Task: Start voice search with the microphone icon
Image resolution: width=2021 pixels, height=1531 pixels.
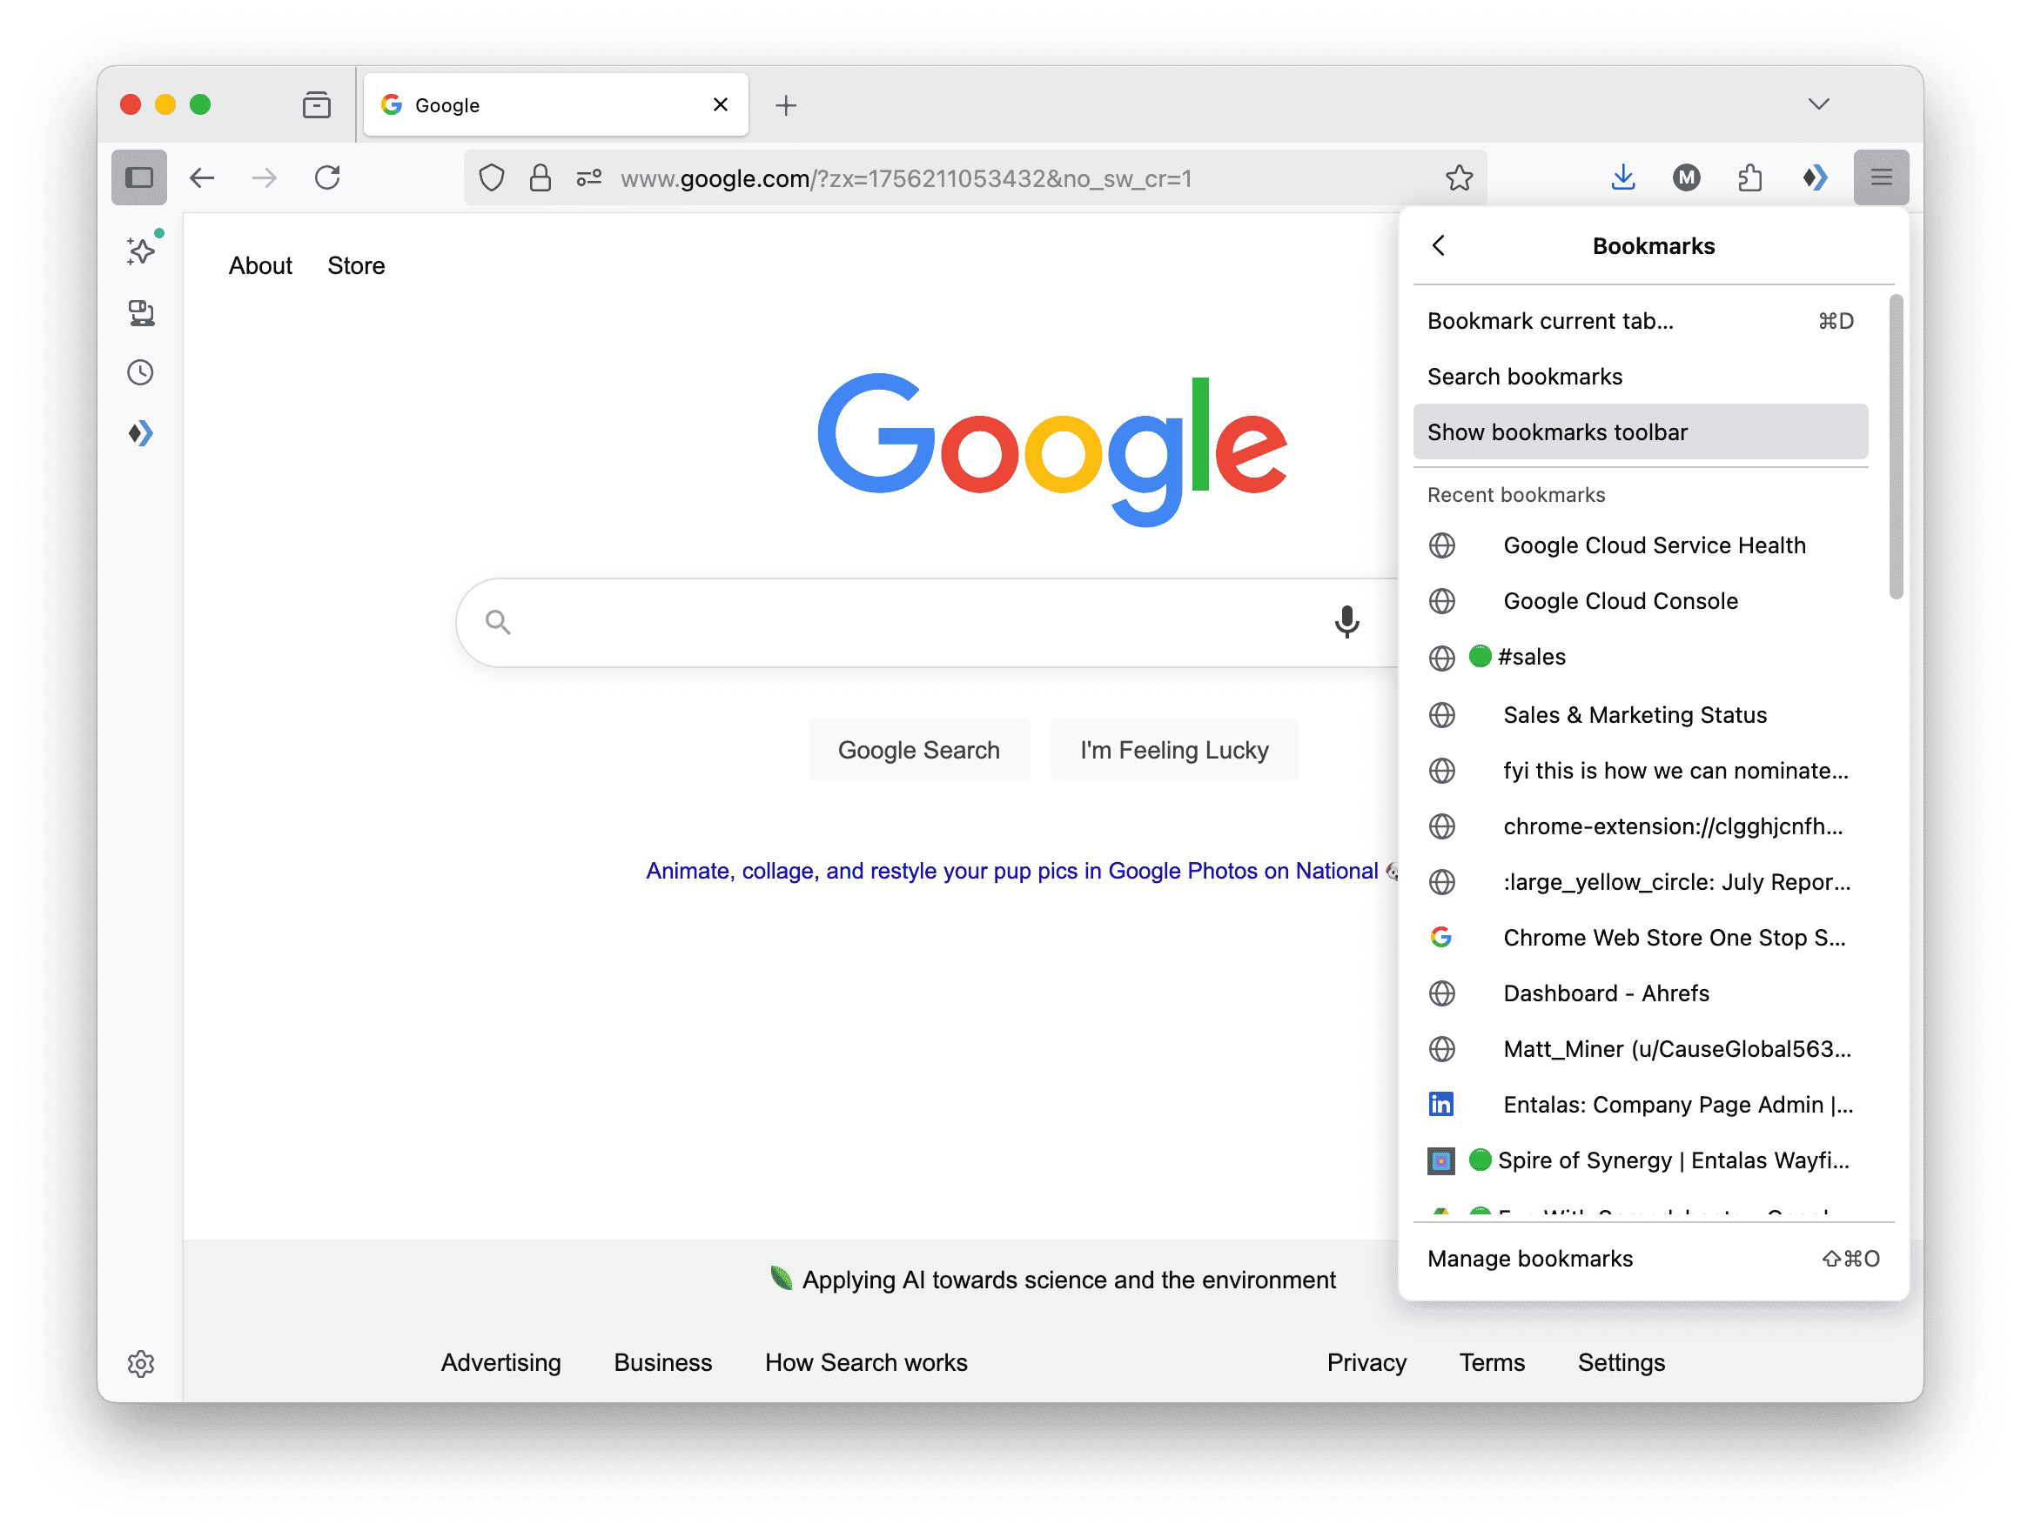Action: 1346,622
